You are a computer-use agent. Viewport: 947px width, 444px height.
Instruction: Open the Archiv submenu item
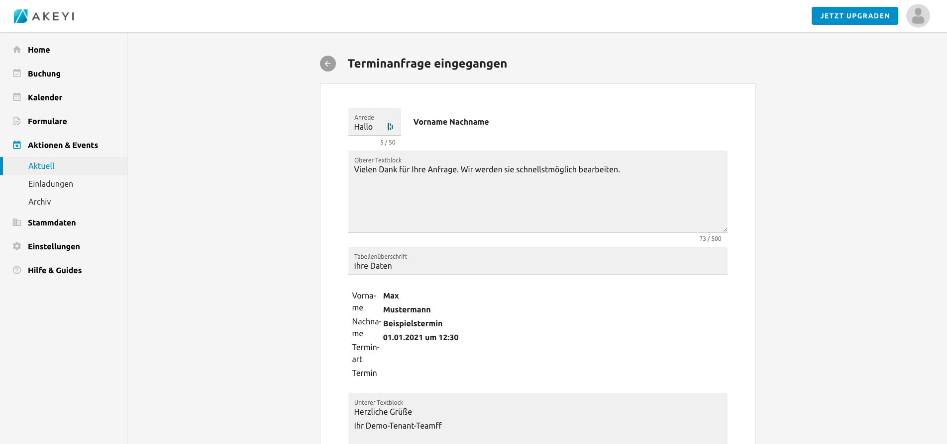(x=40, y=202)
